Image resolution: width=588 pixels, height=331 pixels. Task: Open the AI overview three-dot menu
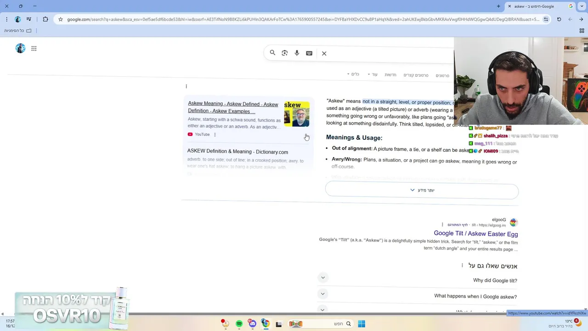pyautogui.click(x=186, y=86)
